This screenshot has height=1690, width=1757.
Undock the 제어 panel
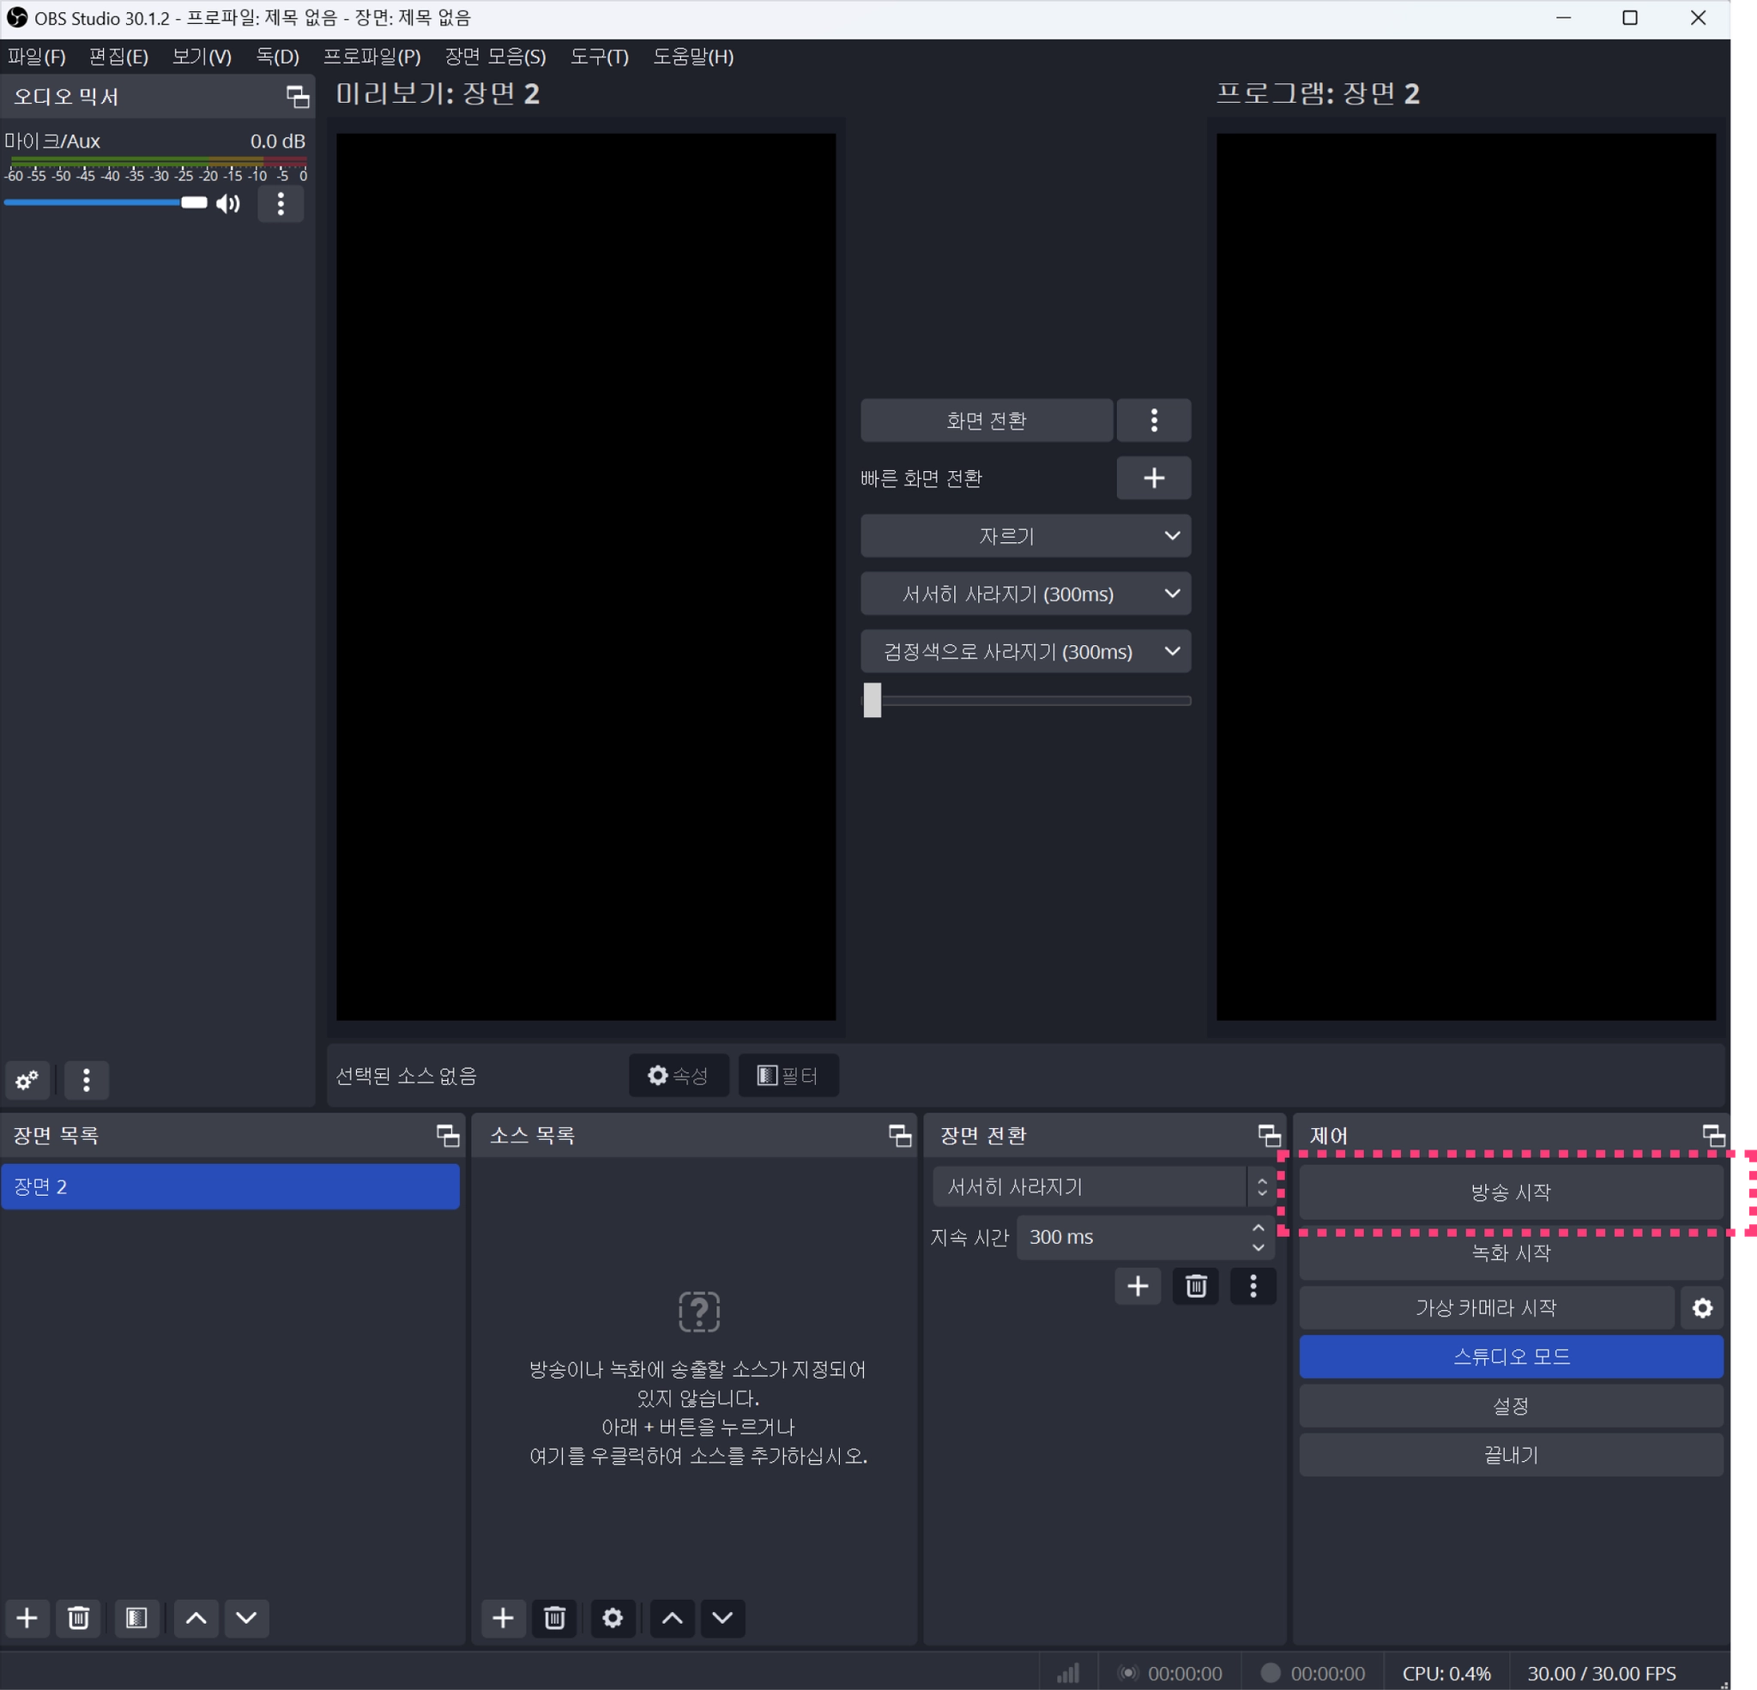[x=1713, y=1135]
